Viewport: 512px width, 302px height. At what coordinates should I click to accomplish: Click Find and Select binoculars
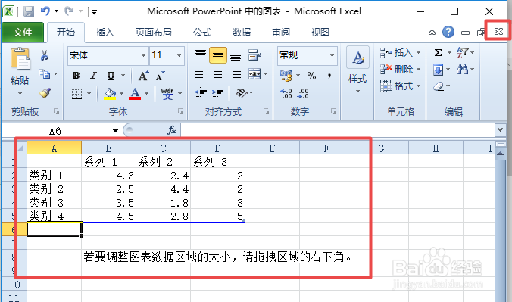coord(462,69)
